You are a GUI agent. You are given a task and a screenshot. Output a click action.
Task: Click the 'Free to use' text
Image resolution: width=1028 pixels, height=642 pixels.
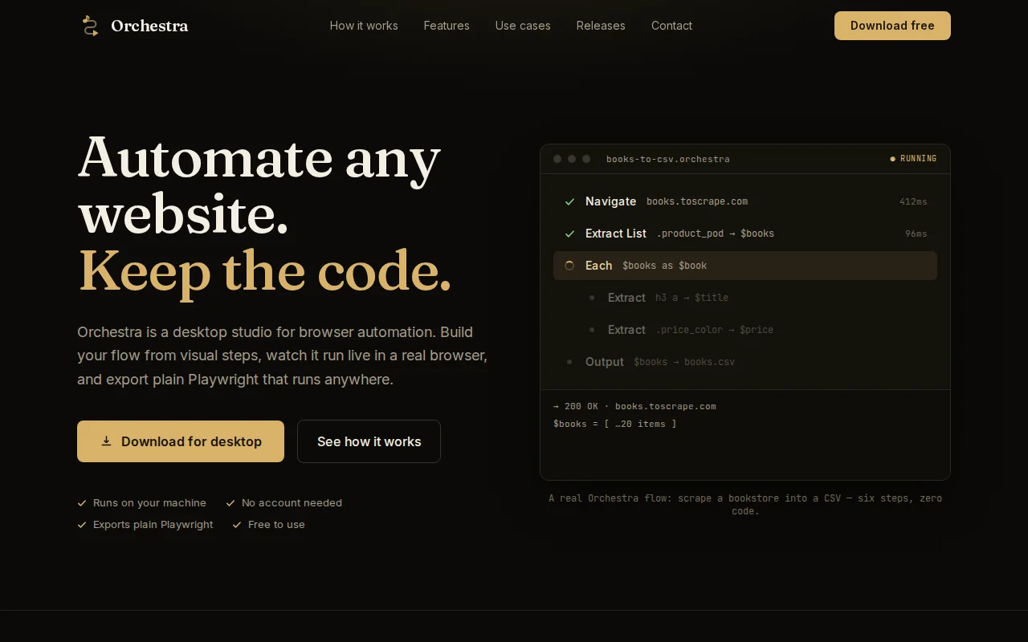pos(276,525)
